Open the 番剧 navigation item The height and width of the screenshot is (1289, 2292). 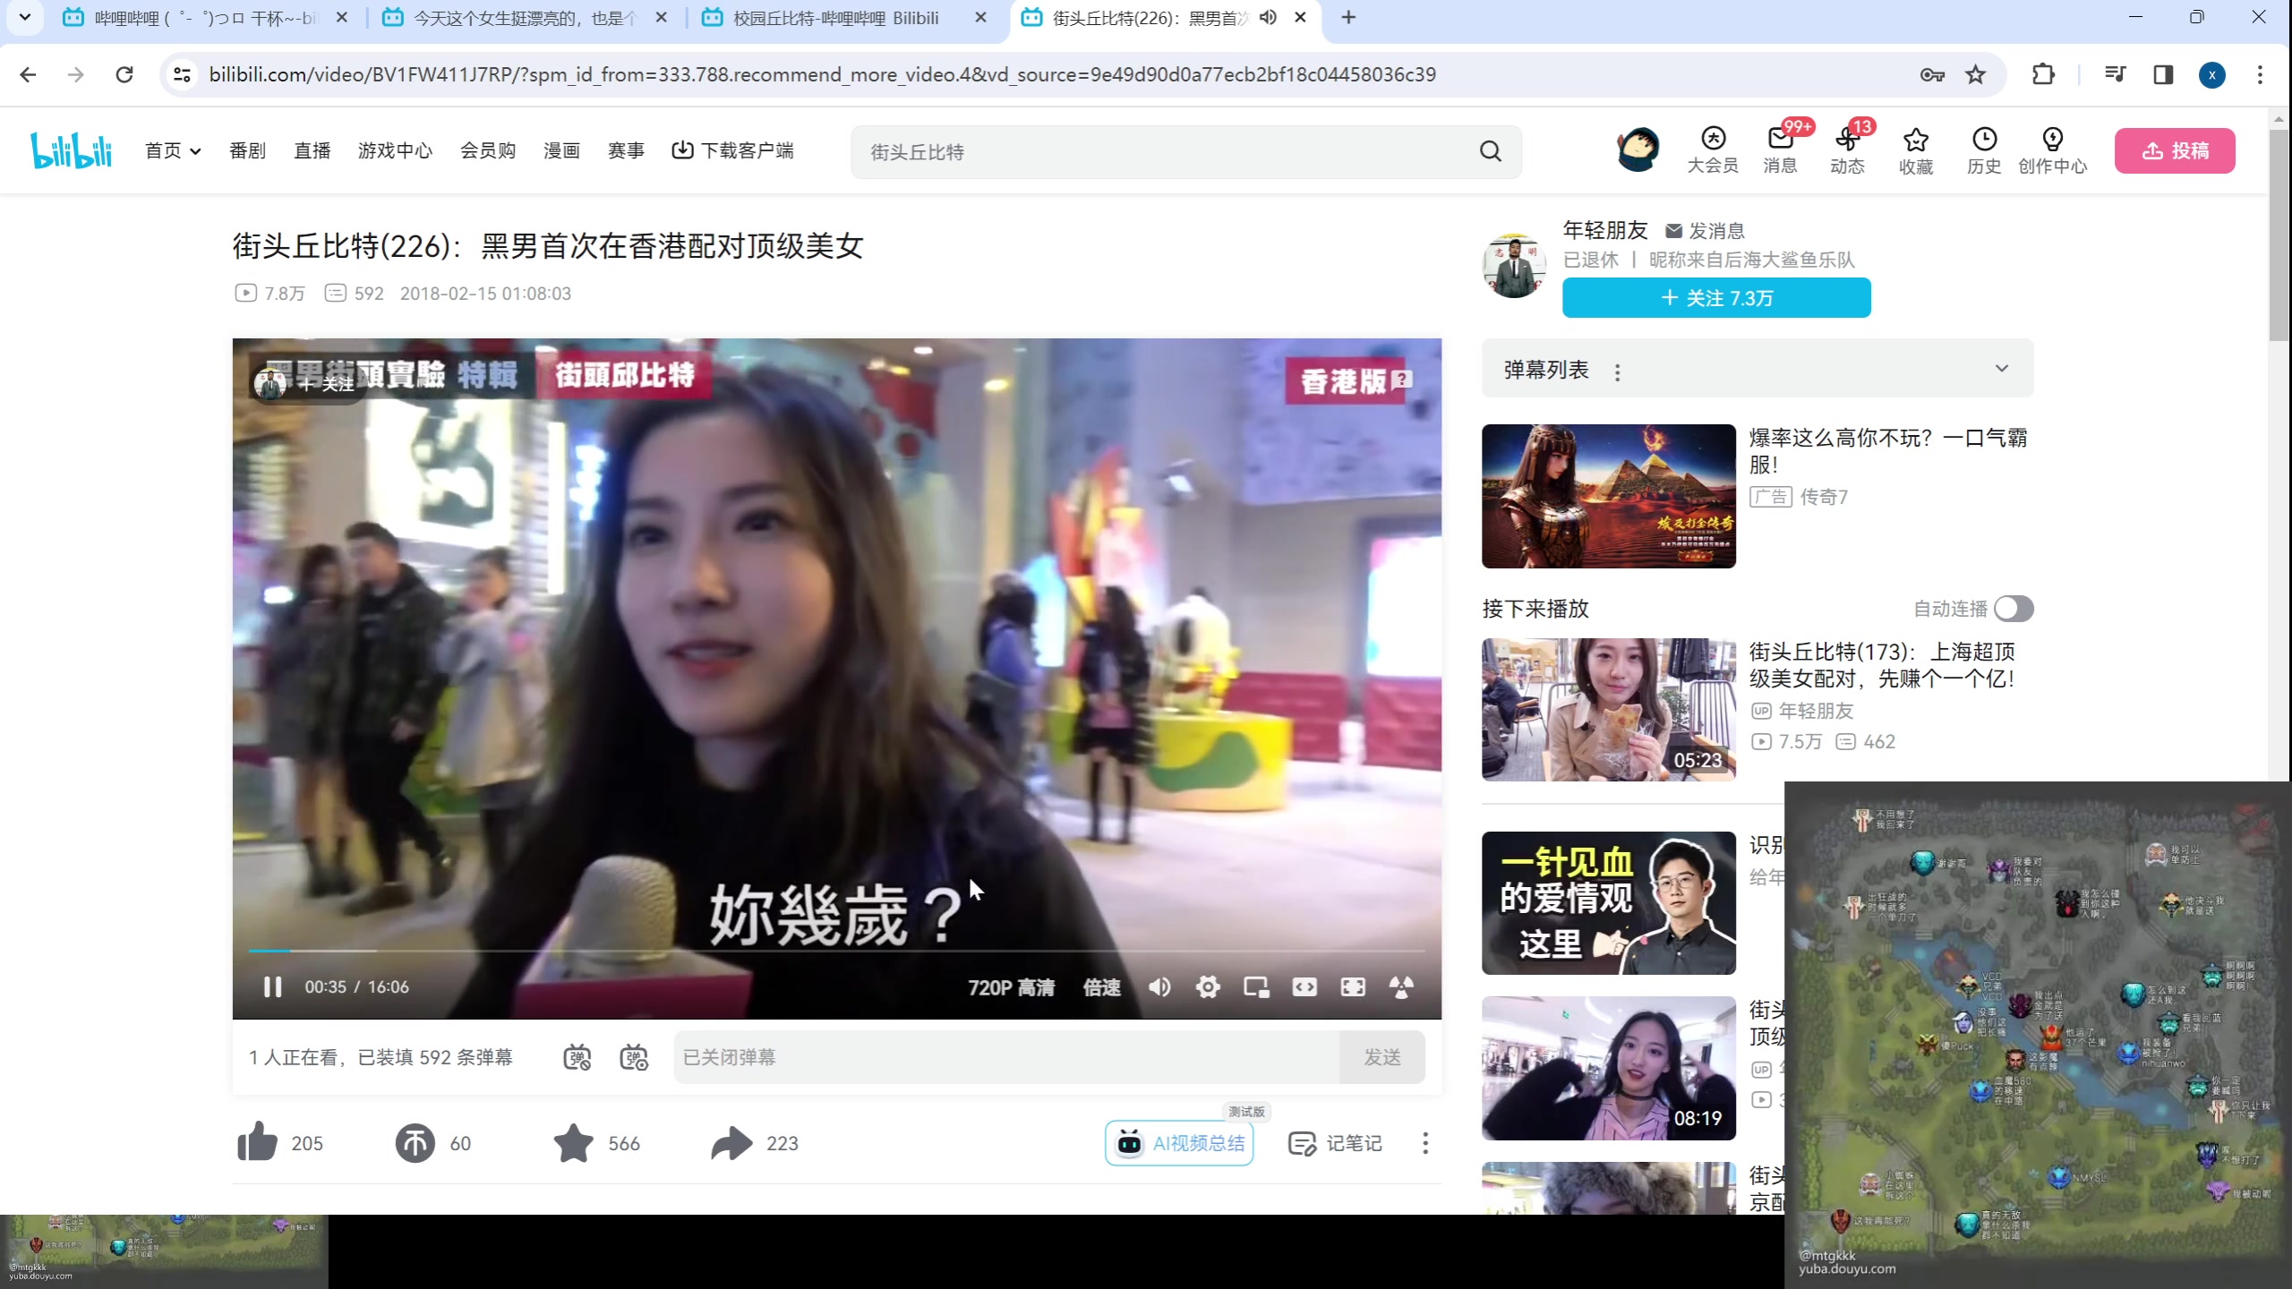click(x=247, y=150)
